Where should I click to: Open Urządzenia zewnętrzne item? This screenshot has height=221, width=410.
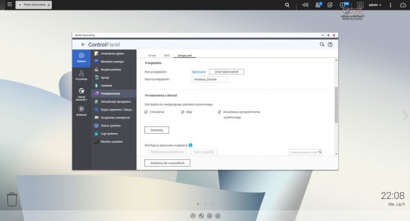coord(114,118)
